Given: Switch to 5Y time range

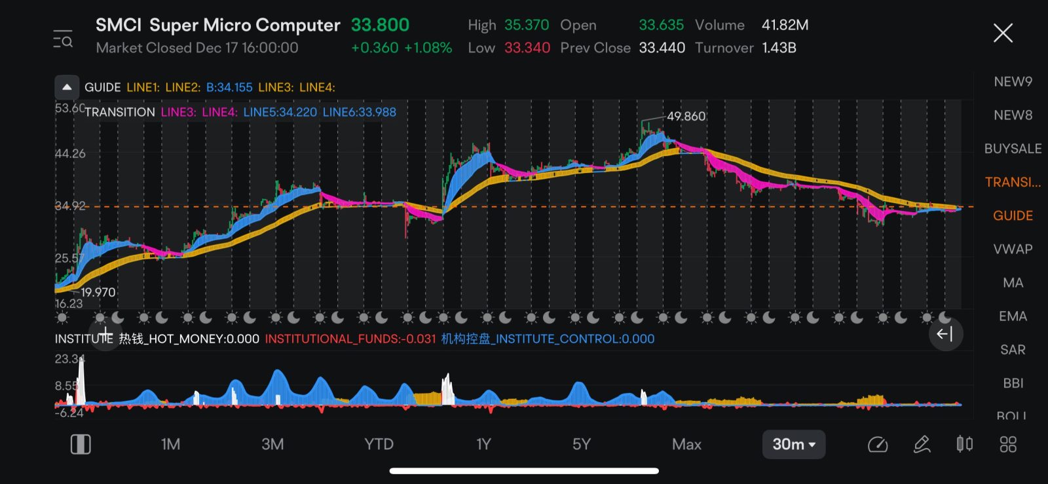Looking at the screenshot, I should point(581,445).
